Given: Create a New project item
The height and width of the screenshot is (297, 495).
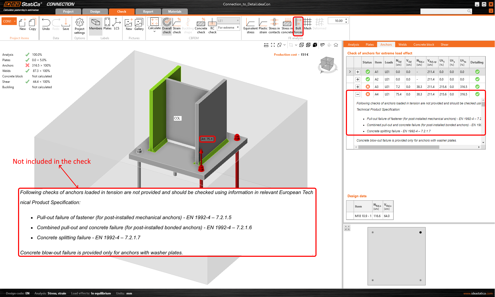Looking at the screenshot, I should tap(22, 24).
